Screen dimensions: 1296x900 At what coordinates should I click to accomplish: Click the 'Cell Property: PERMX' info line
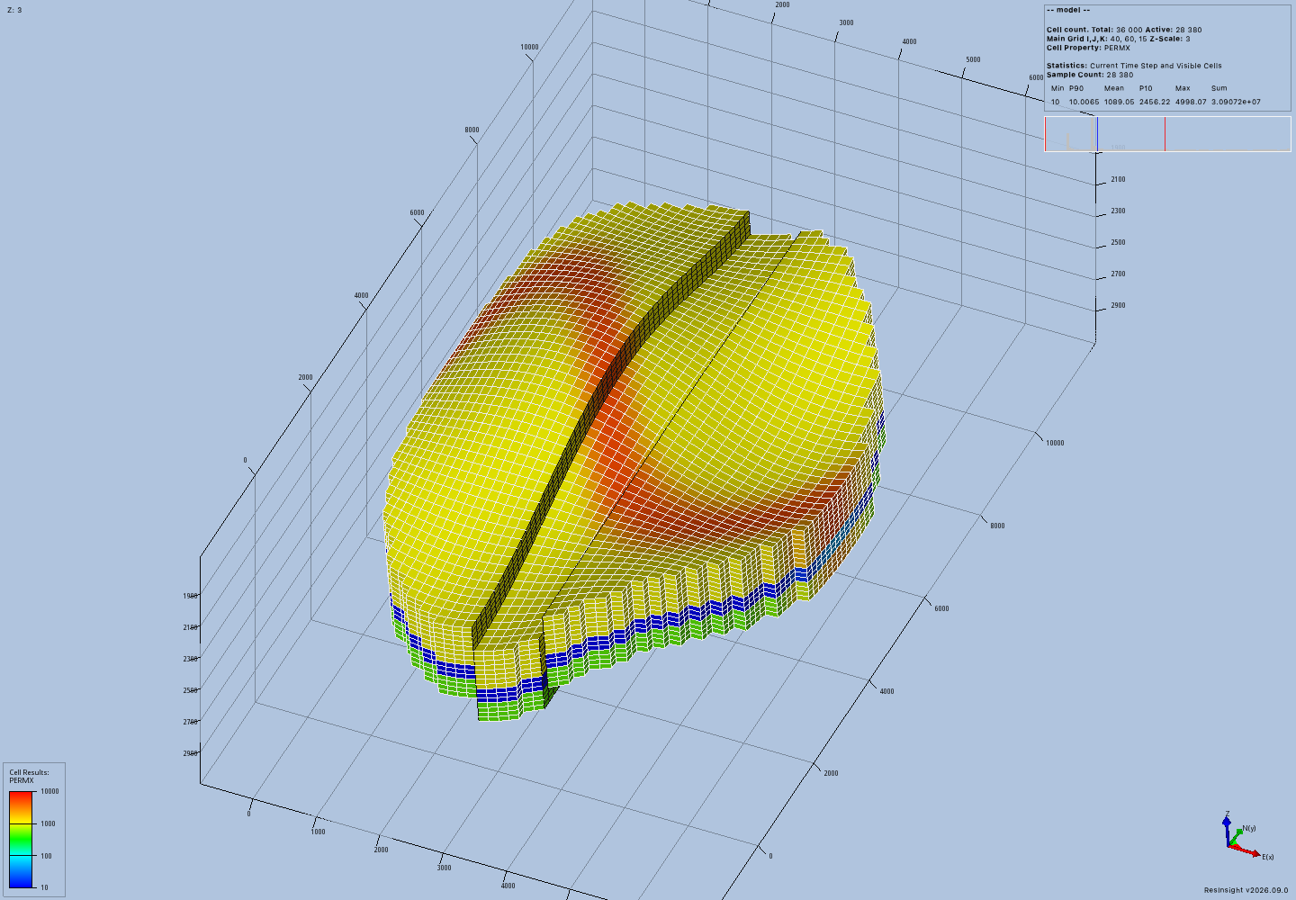[1088, 48]
